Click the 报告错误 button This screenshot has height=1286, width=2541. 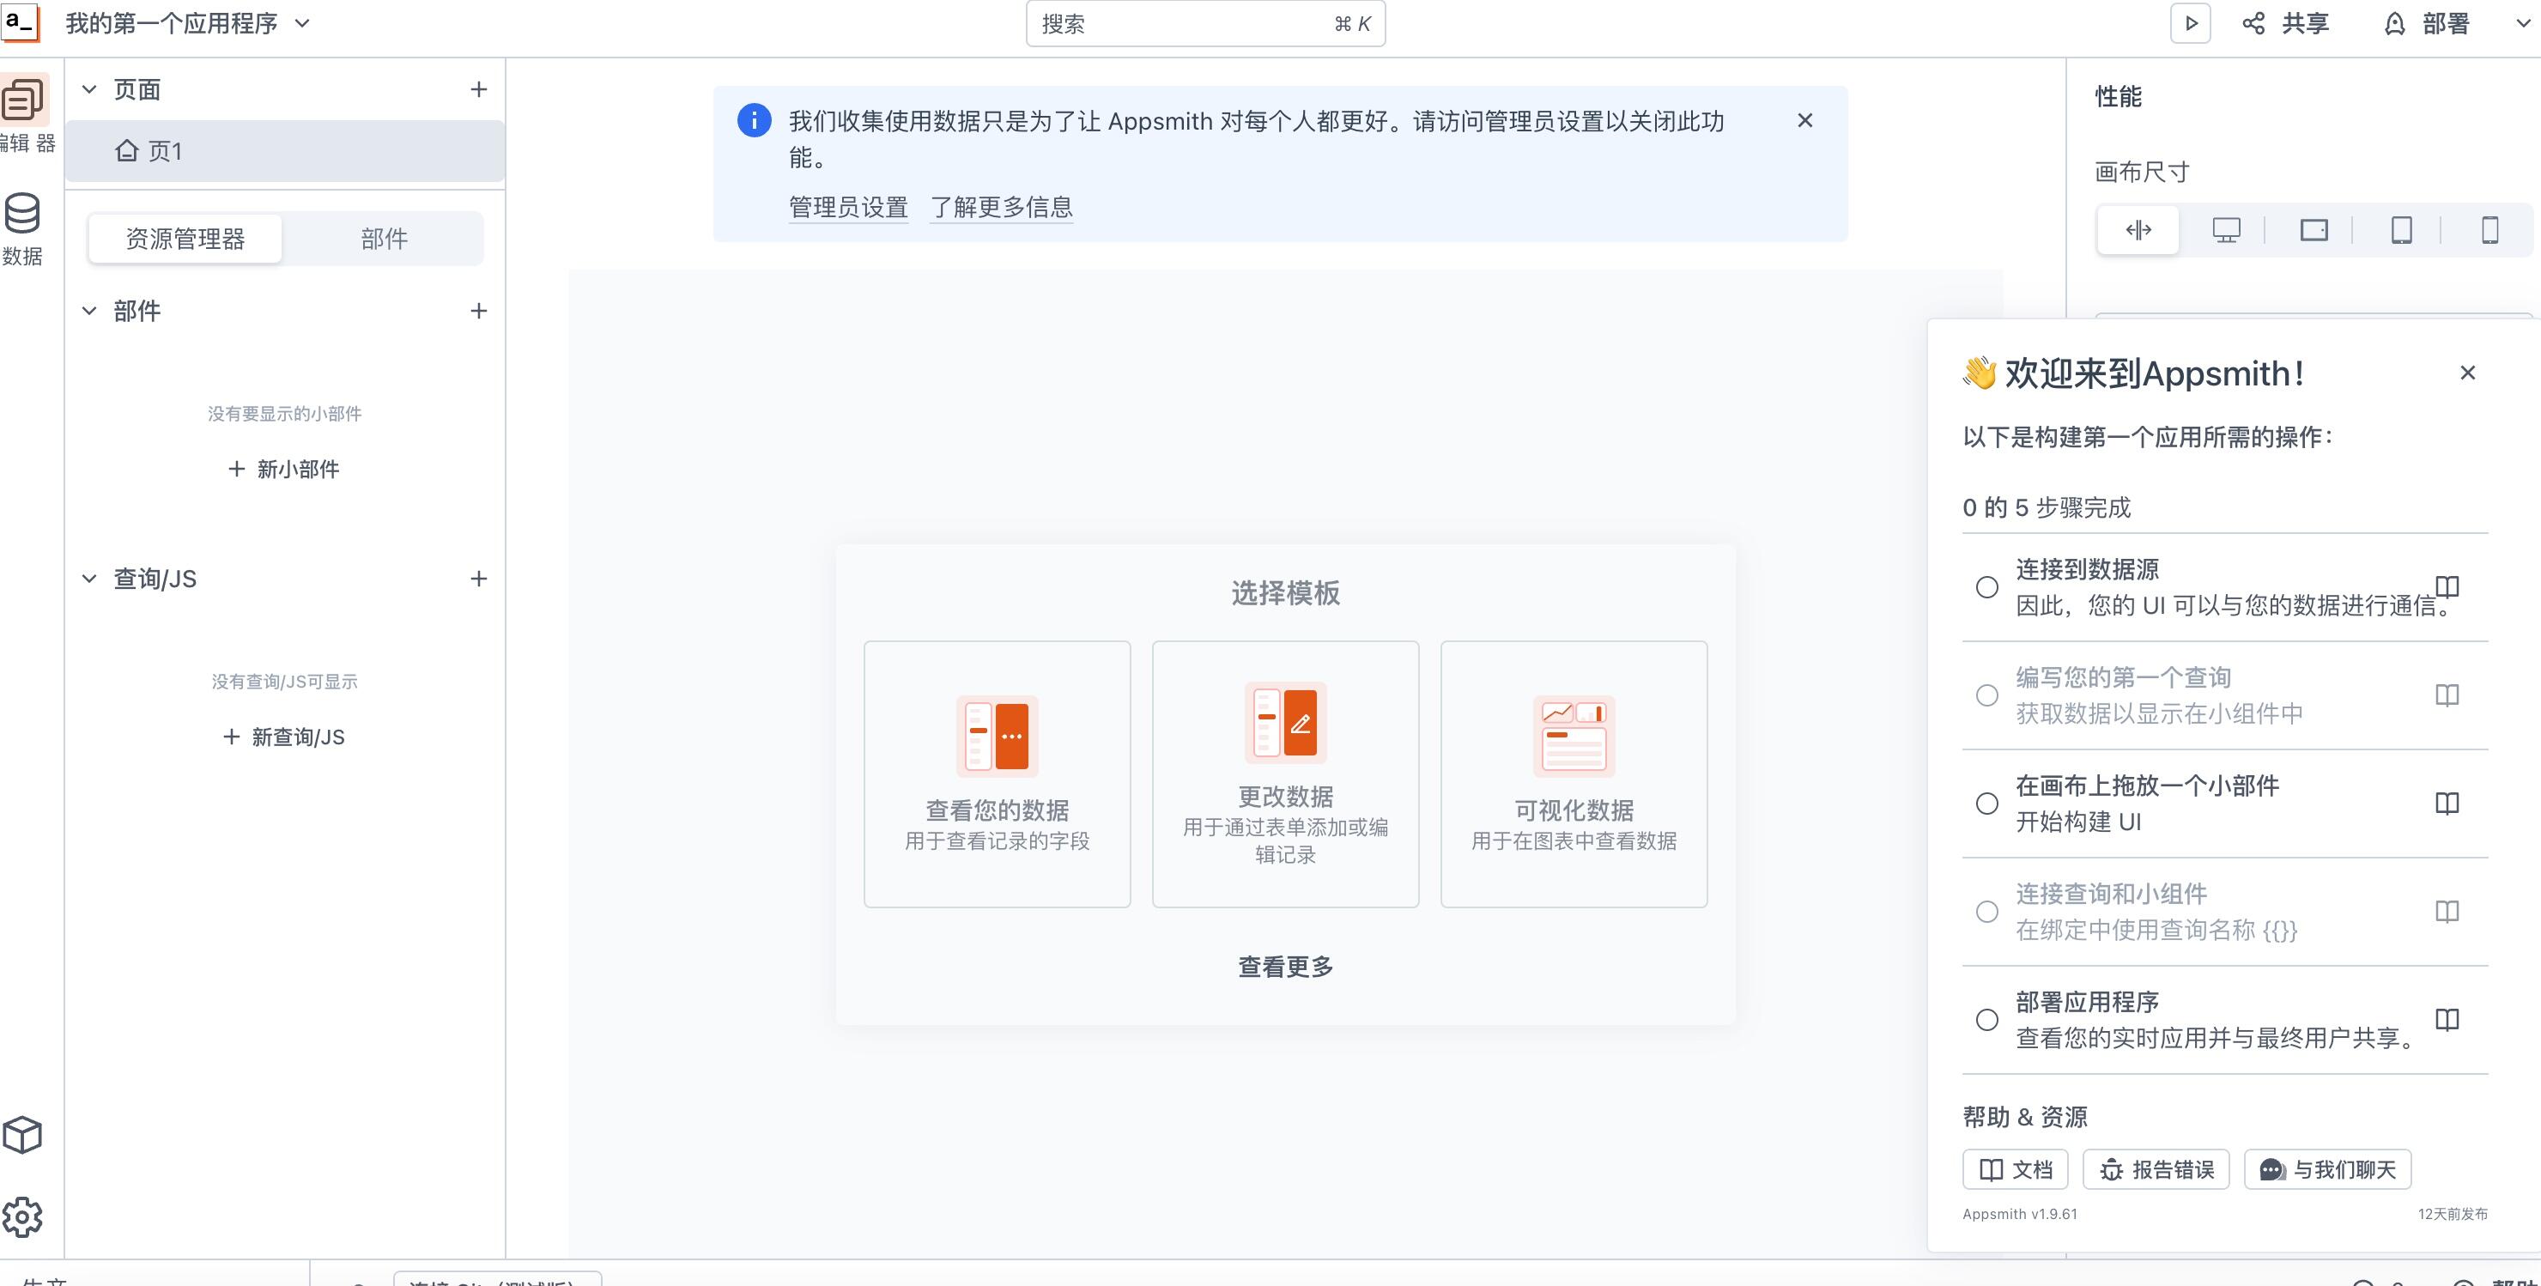(2156, 1169)
